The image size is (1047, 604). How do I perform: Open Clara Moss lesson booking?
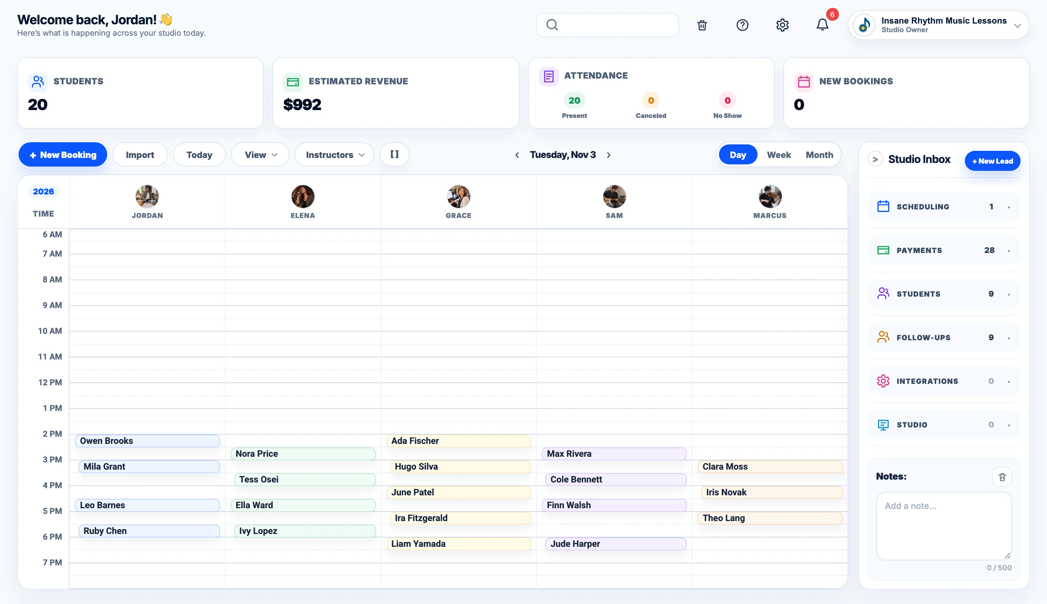770,467
